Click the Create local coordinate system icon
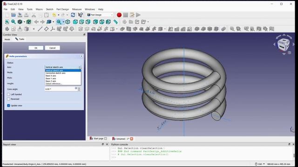The width and height of the screenshot is (298, 167). [x=53, y=29]
